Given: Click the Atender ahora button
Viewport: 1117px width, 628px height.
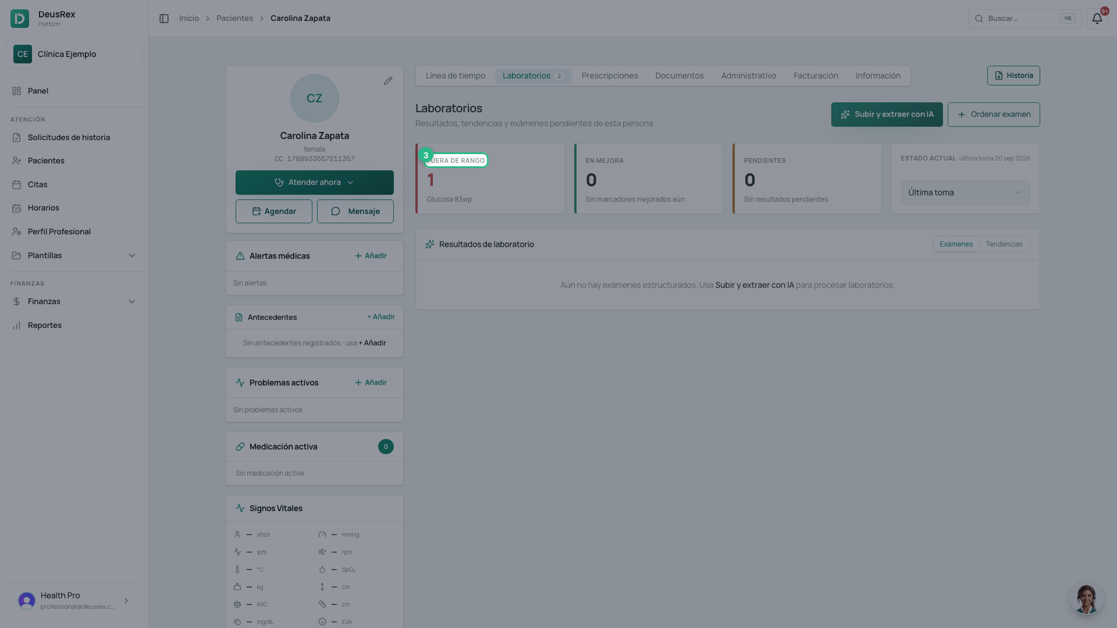Looking at the screenshot, I should click(x=315, y=183).
